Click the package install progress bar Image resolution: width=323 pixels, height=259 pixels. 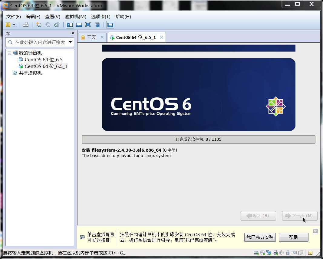coord(198,140)
